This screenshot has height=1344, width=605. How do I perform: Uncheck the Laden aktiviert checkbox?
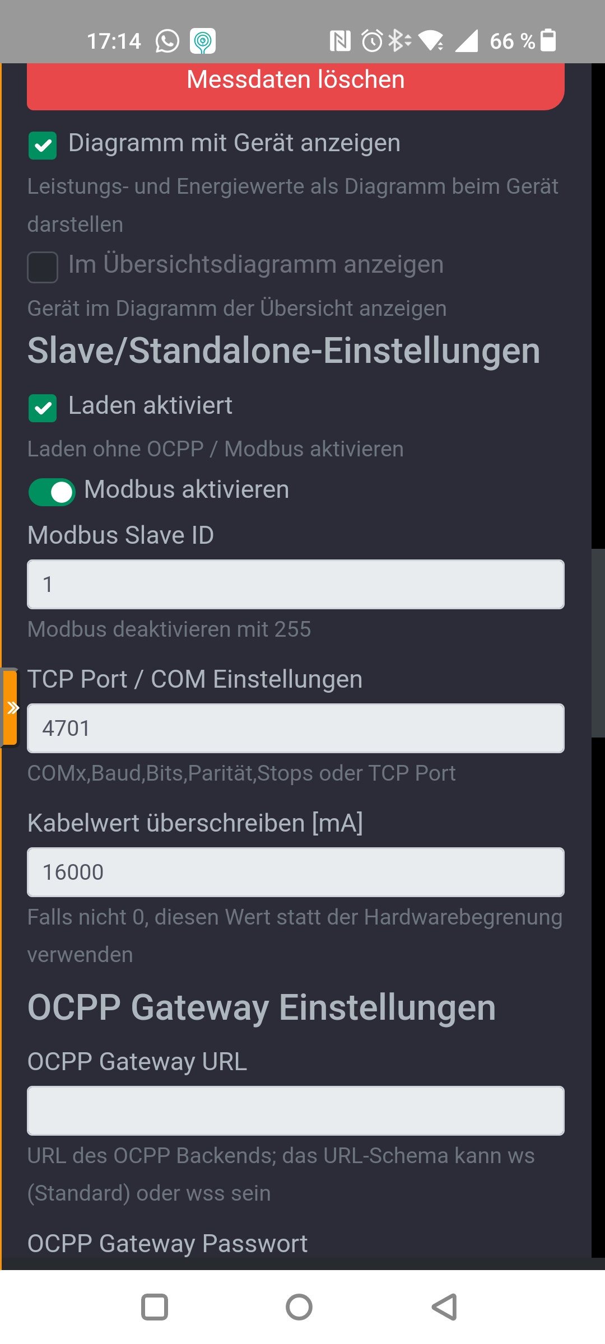(43, 408)
